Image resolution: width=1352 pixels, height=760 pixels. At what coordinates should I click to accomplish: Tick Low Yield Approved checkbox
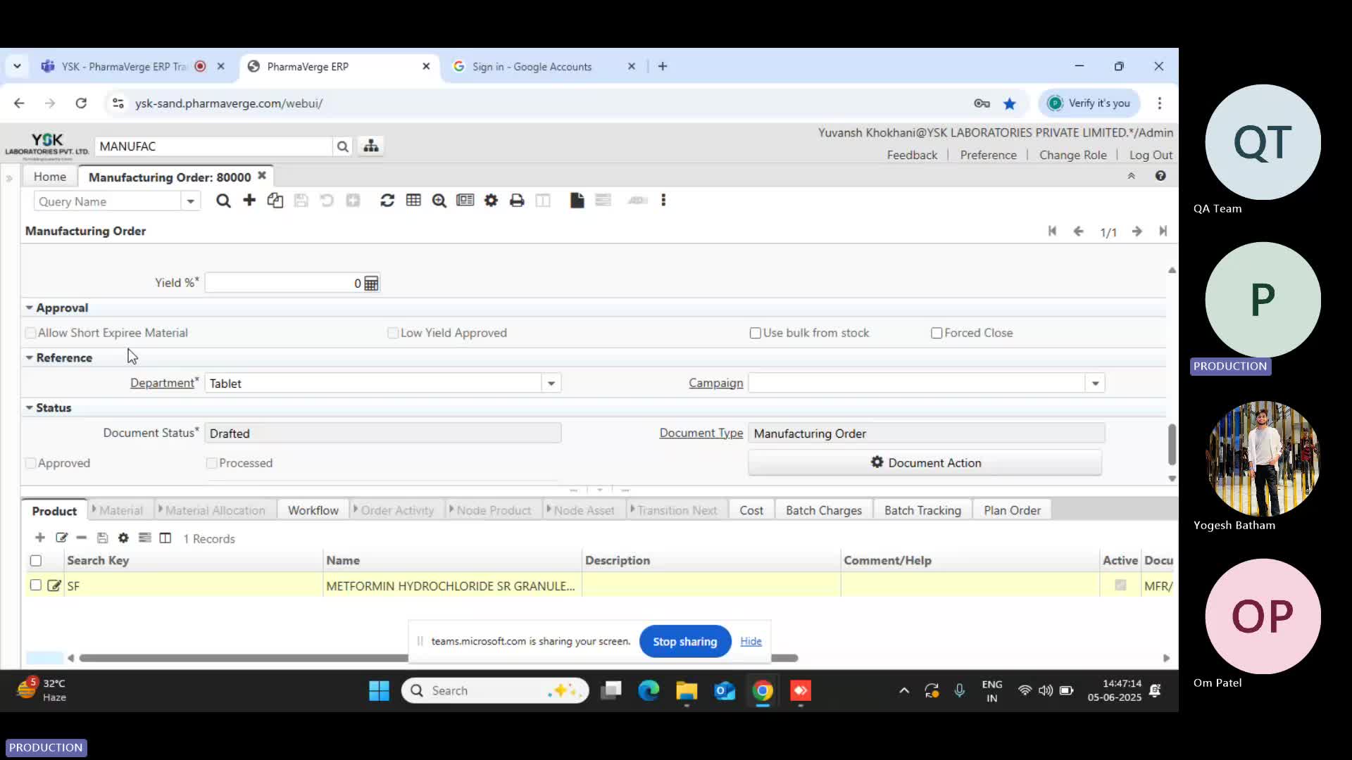(x=393, y=333)
